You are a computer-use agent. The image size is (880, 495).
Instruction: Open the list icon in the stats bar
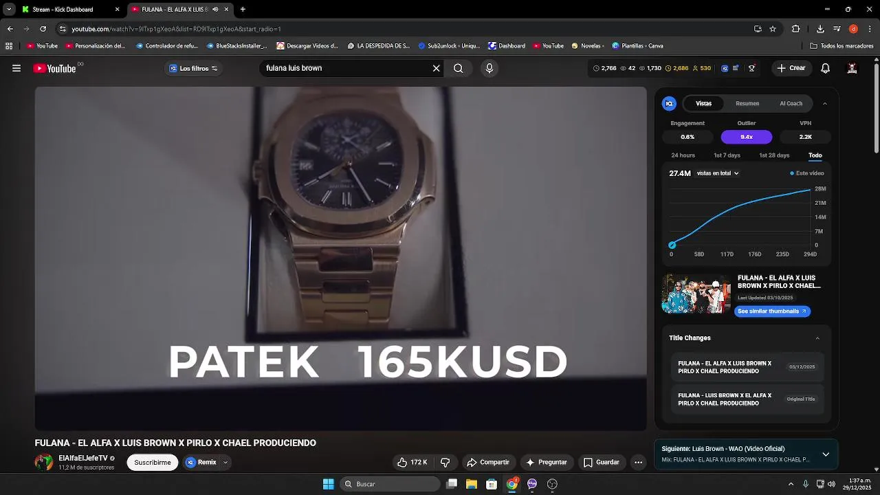736,68
